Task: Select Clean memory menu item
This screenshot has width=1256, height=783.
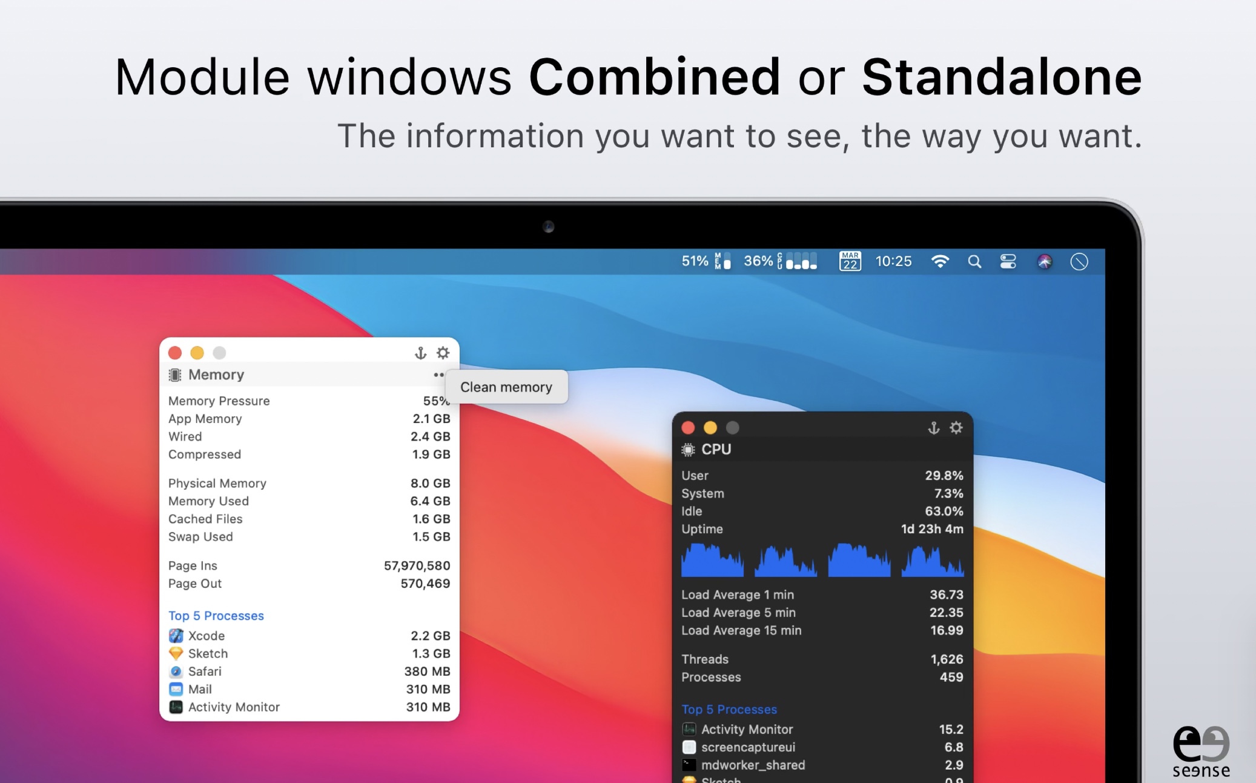Action: (506, 387)
